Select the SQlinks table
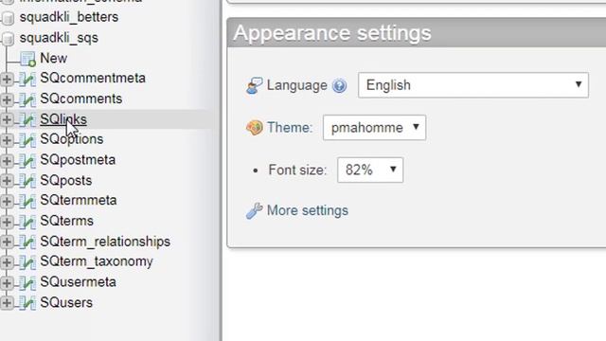 (63, 119)
